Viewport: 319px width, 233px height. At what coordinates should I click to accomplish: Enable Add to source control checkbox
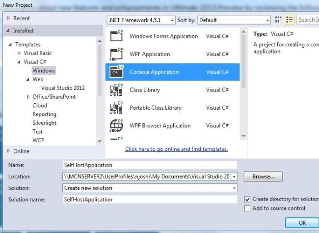coord(247,208)
